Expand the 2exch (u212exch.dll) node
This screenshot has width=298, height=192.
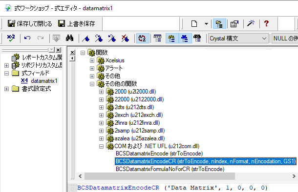(x=101, y=115)
